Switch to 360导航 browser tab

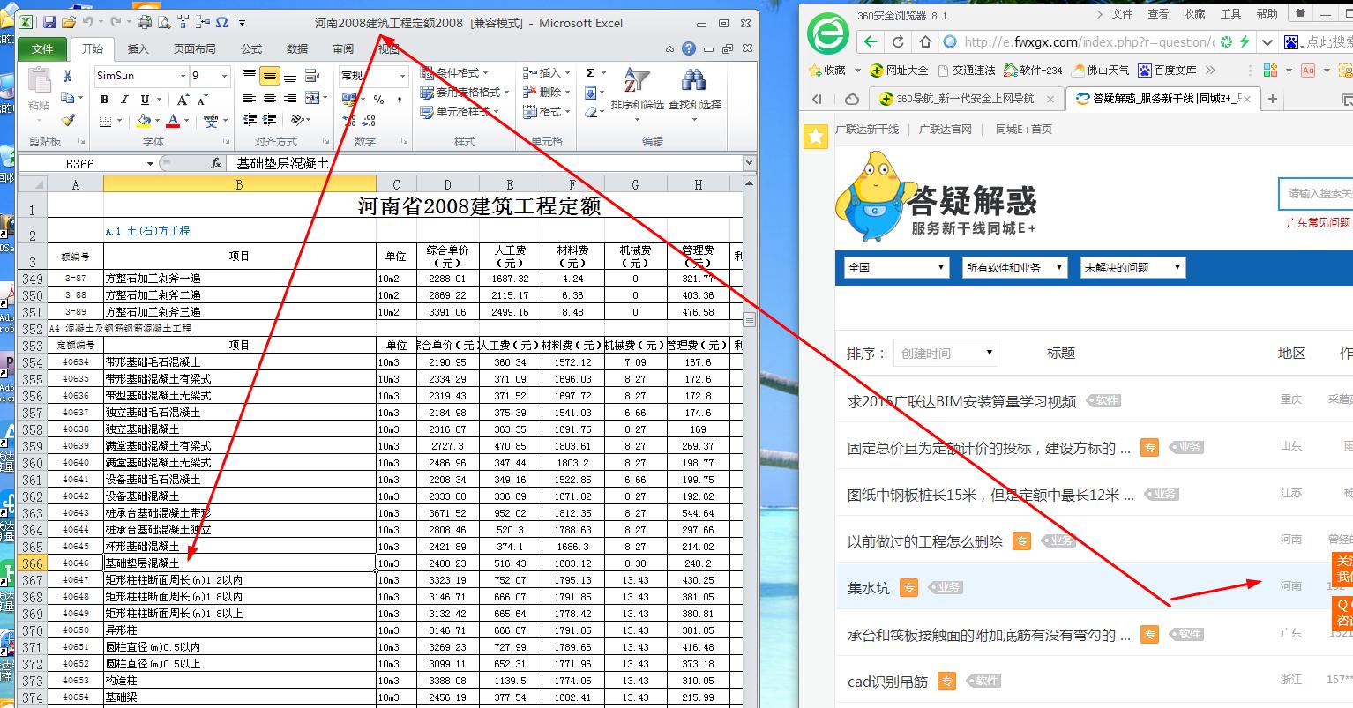[965, 99]
